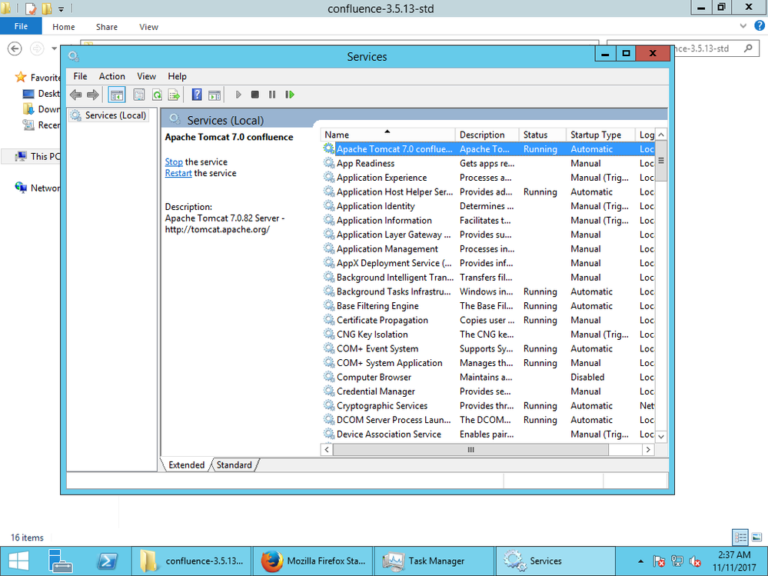
Task: Click the Forward arrow in Services toolbar
Action: 92,95
